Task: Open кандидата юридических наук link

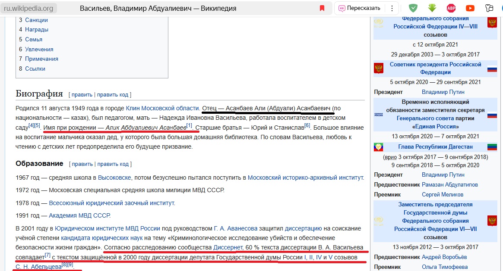Action: (x=102, y=238)
